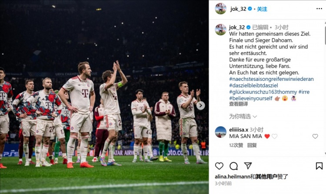The height and width of the screenshot is (194, 326).
Task: Go to the next photo with the carousel arrow
Action: [200, 106]
